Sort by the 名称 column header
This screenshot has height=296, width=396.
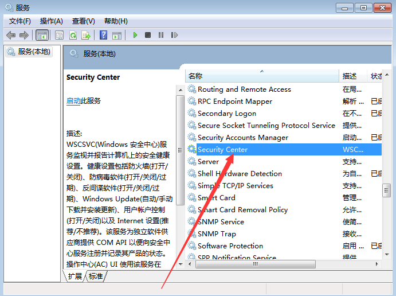pyautogui.click(x=262, y=76)
